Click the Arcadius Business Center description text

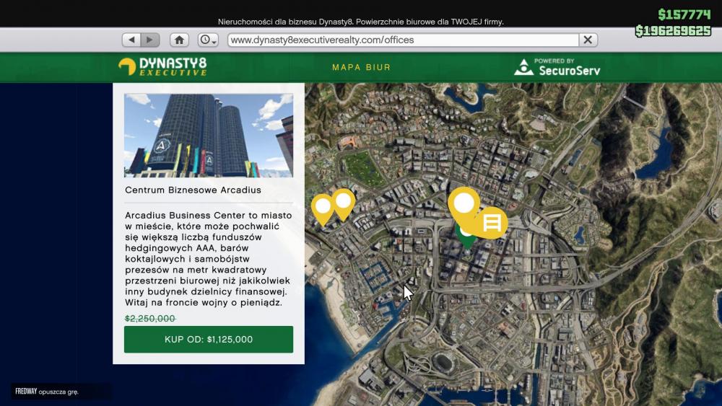point(209,259)
